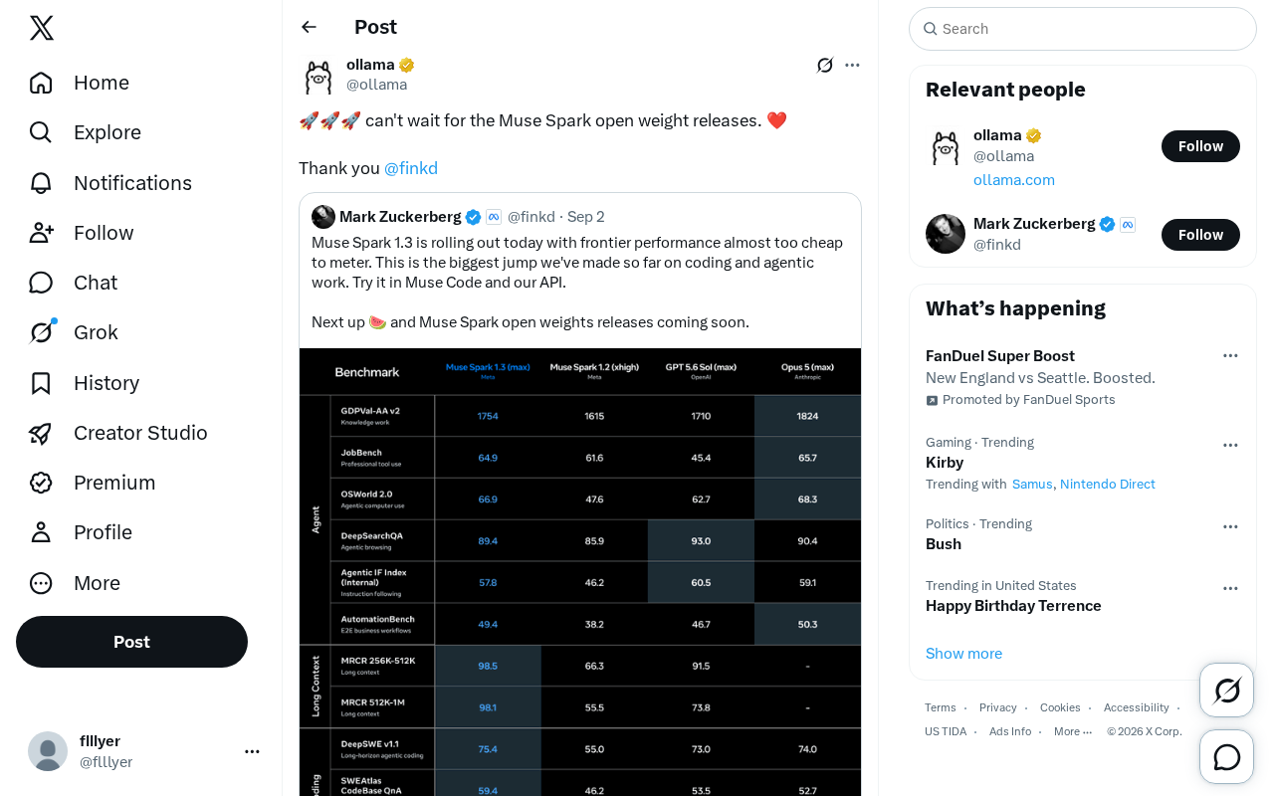This screenshot has height=796, width=1274.
Task: Open Grok icon on ollama's post
Action: [x=825, y=65]
